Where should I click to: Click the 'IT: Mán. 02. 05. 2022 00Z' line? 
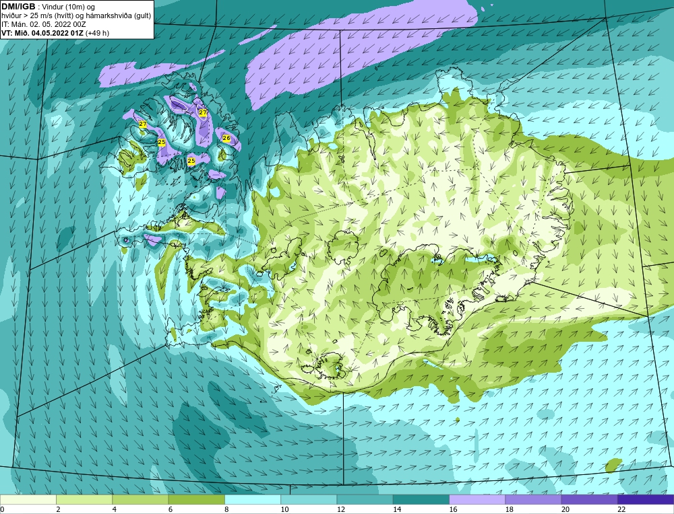[43, 24]
